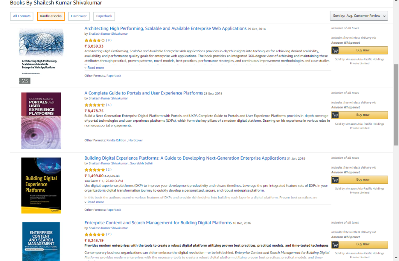
Task: Open the Sort by Avg. Customer Review dropdown
Action: coord(358,16)
